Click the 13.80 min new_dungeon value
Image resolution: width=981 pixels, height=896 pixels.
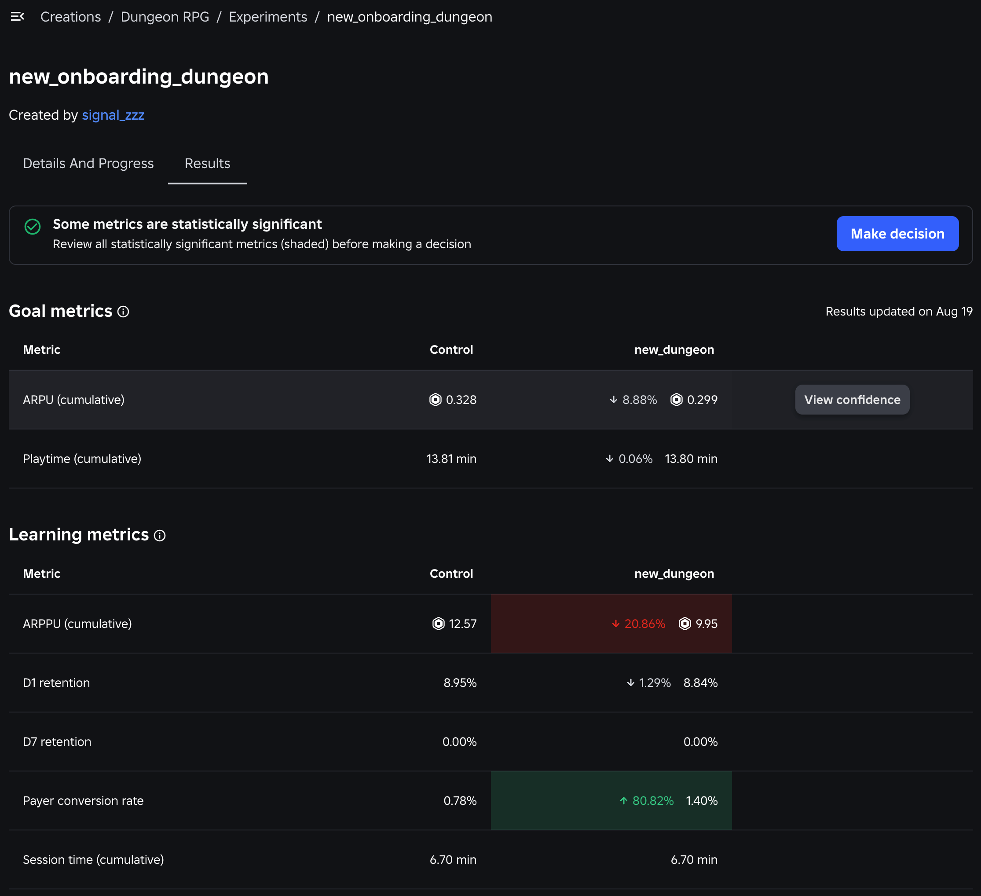pos(691,459)
